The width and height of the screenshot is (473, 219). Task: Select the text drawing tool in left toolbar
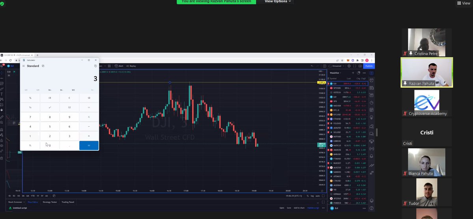[x=2, y=94]
